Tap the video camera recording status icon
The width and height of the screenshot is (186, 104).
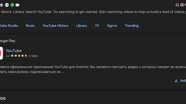[17, 5]
